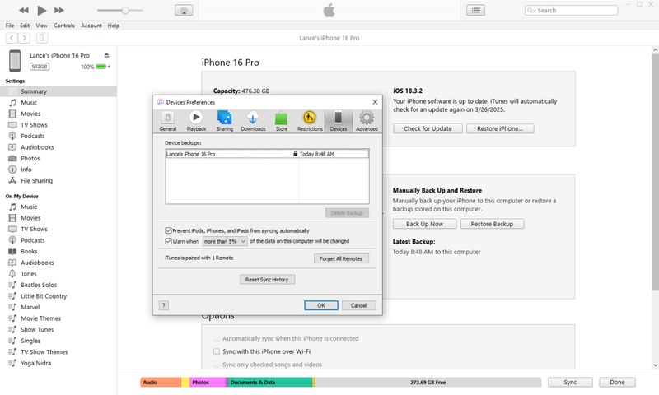Select Audiobooks under Settings sidebar
This screenshot has height=395, width=659.
click(58, 147)
